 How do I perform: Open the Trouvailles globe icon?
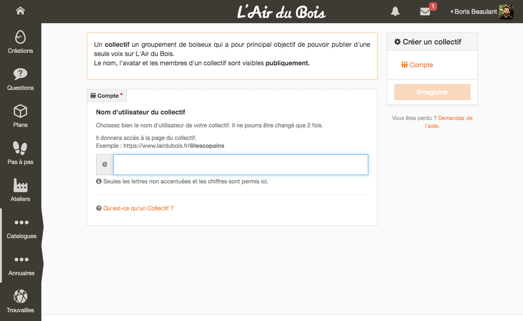[20, 297]
